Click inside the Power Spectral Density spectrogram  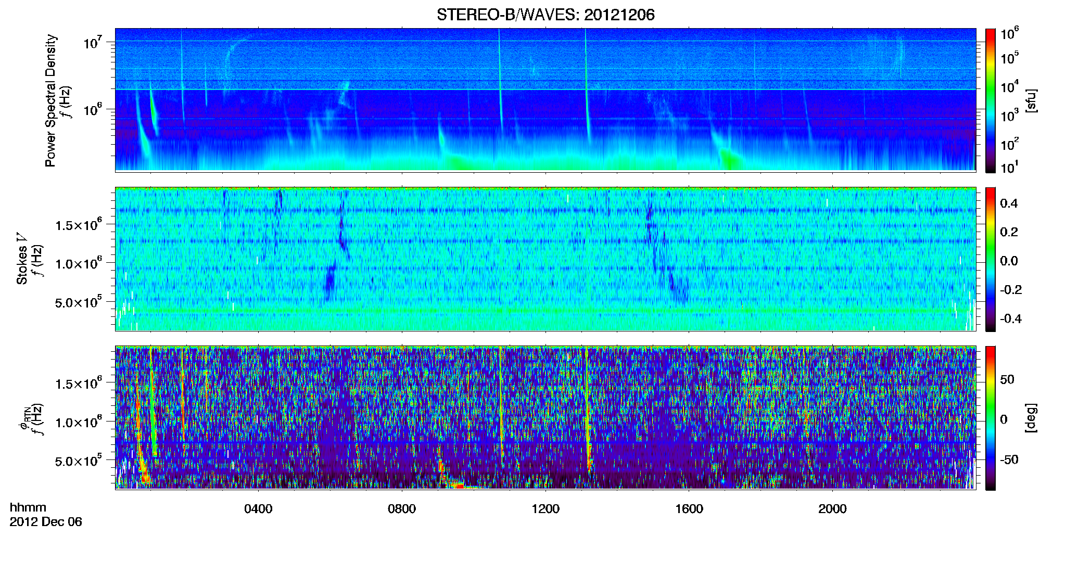point(545,100)
